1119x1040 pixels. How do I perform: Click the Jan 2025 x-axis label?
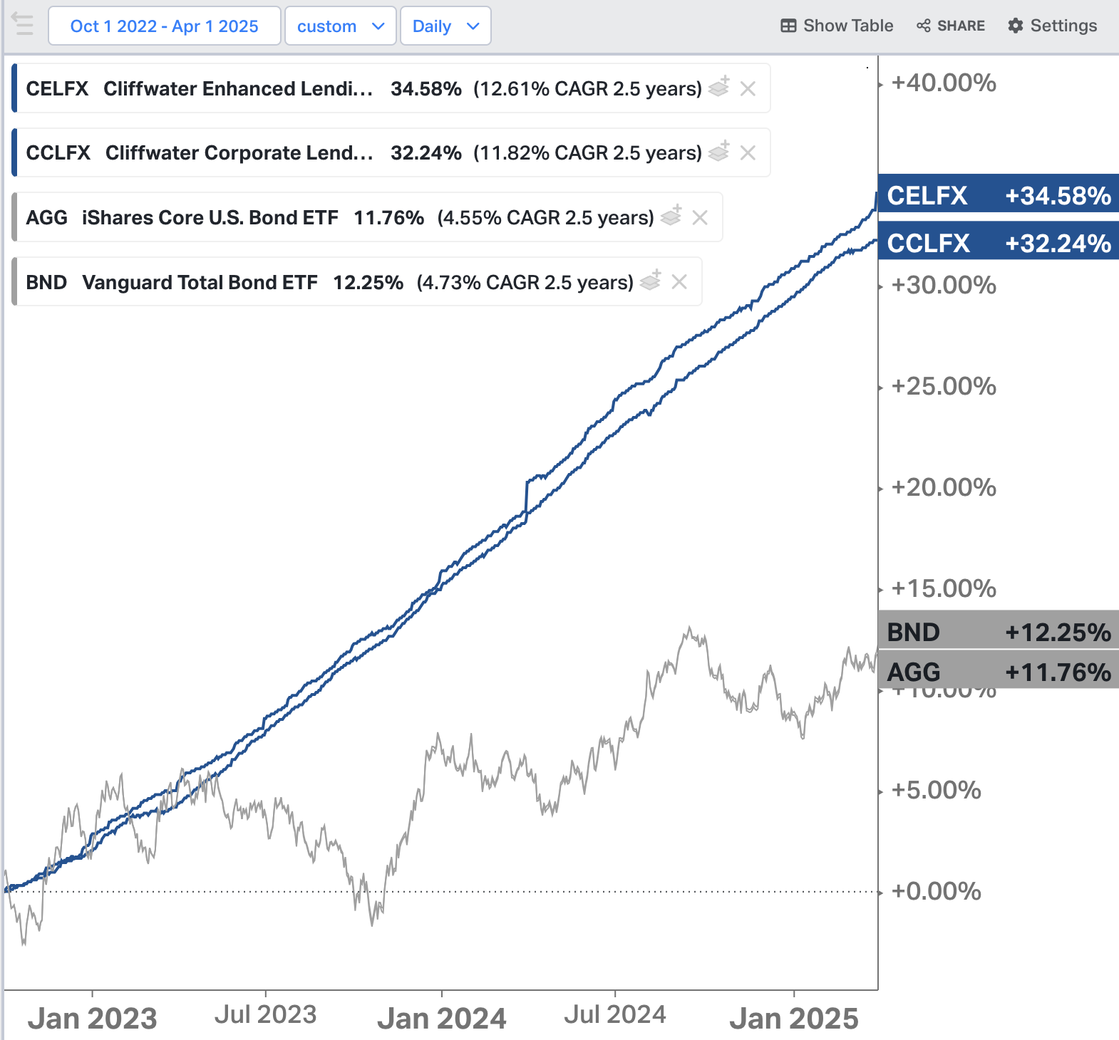pyautogui.click(x=794, y=1018)
